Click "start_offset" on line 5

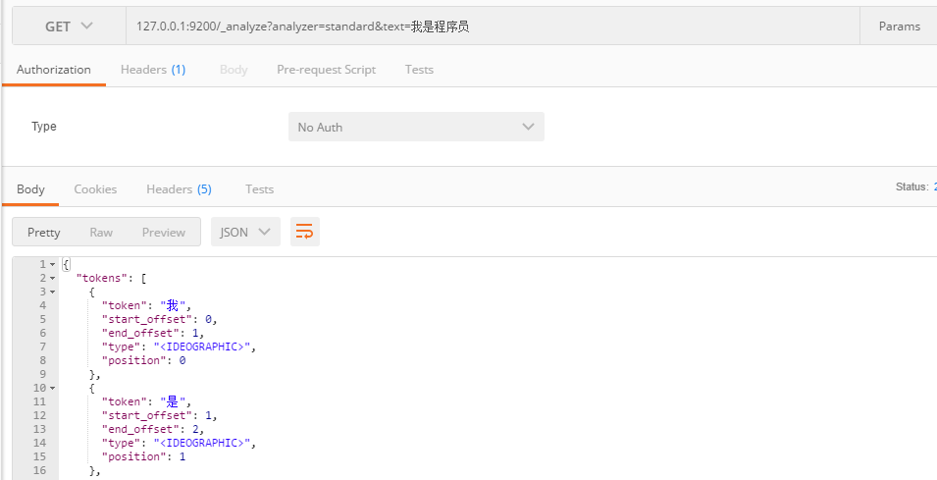pyautogui.click(x=147, y=319)
